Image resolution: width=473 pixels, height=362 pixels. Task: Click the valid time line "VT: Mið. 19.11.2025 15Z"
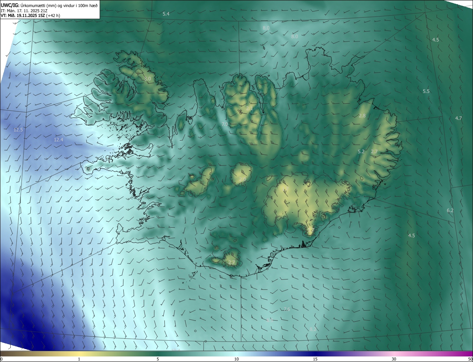23,16
